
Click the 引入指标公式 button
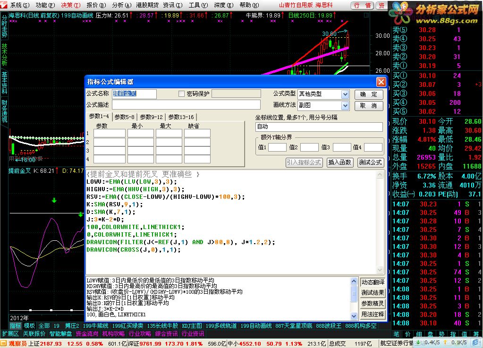304,162
